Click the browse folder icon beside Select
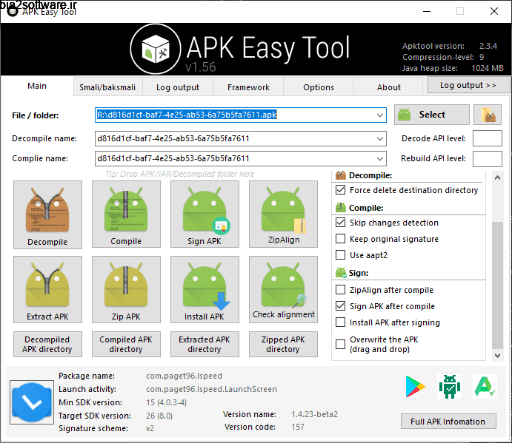 pos(488,115)
